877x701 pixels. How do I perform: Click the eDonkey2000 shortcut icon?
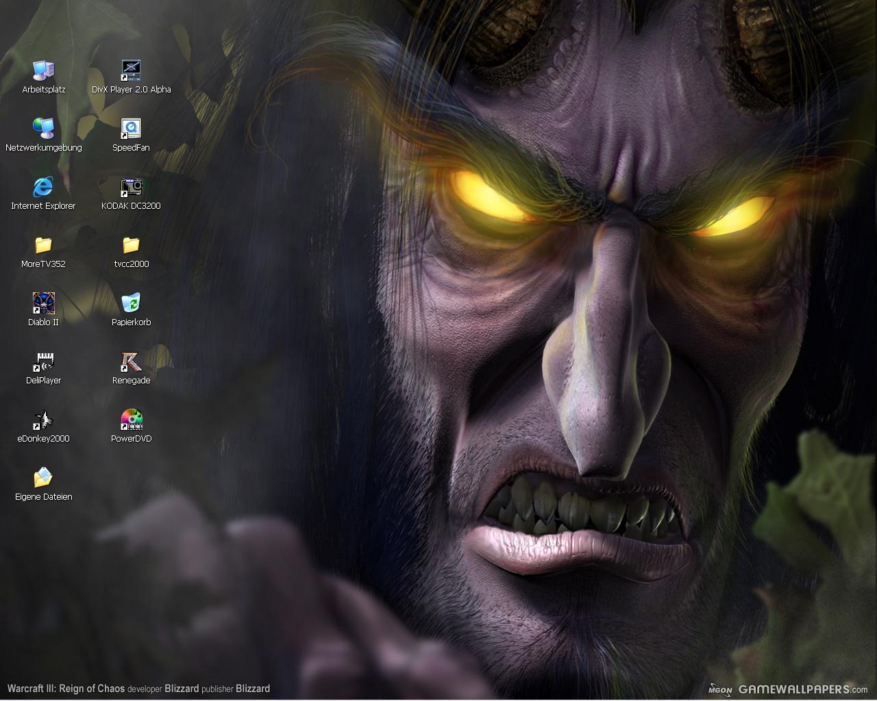click(x=43, y=419)
